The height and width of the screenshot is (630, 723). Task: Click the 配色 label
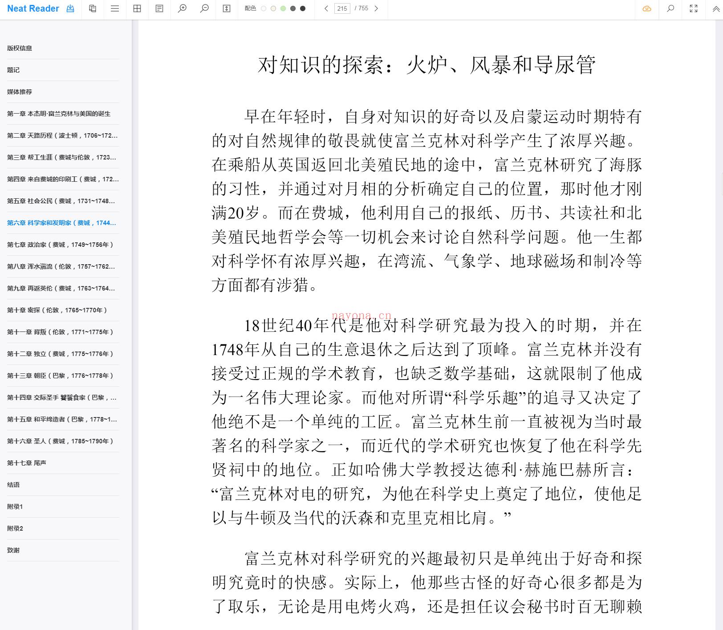(x=250, y=8)
